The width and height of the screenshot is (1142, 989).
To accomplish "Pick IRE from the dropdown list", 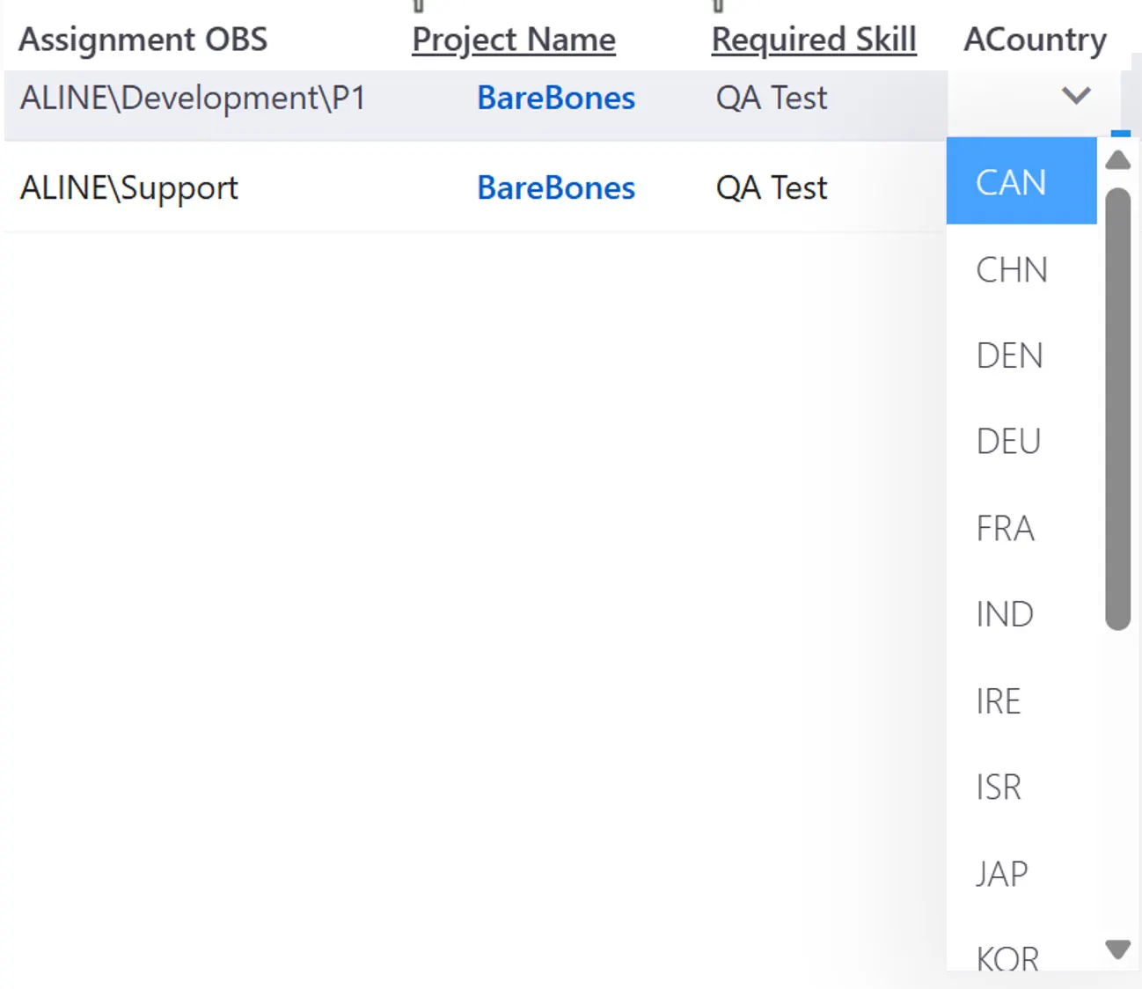I will coord(1021,700).
